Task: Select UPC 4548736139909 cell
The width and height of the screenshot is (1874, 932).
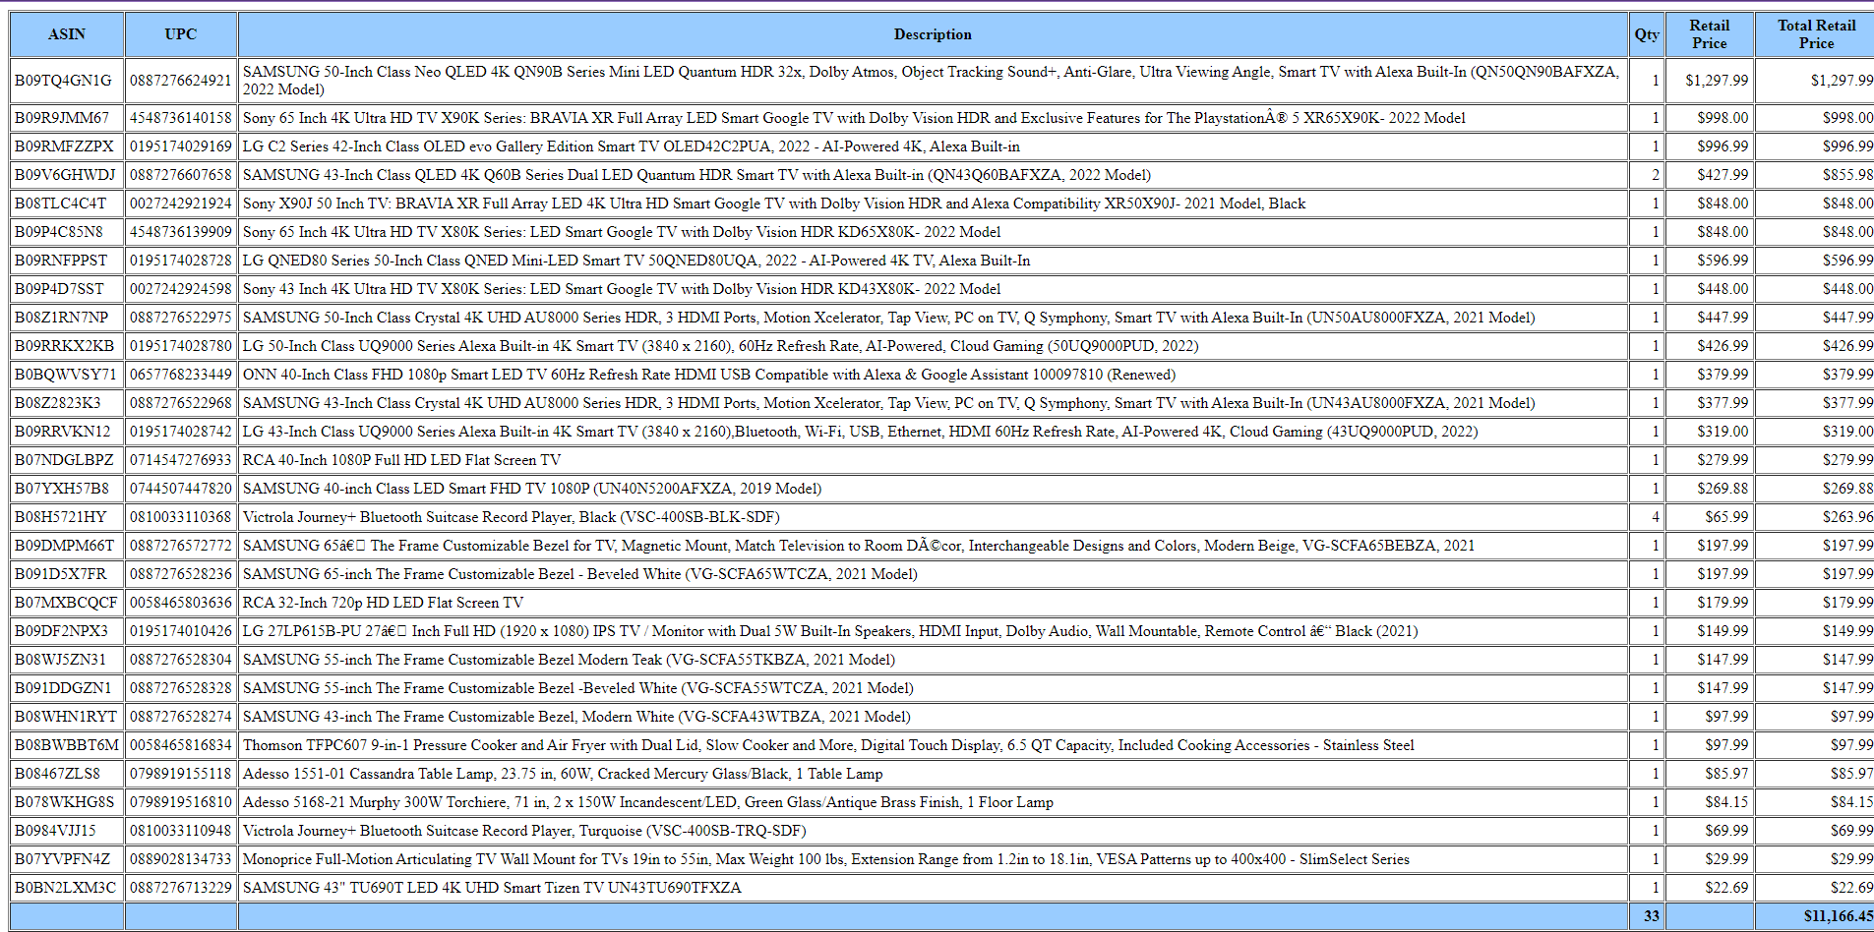Action: click(x=181, y=232)
